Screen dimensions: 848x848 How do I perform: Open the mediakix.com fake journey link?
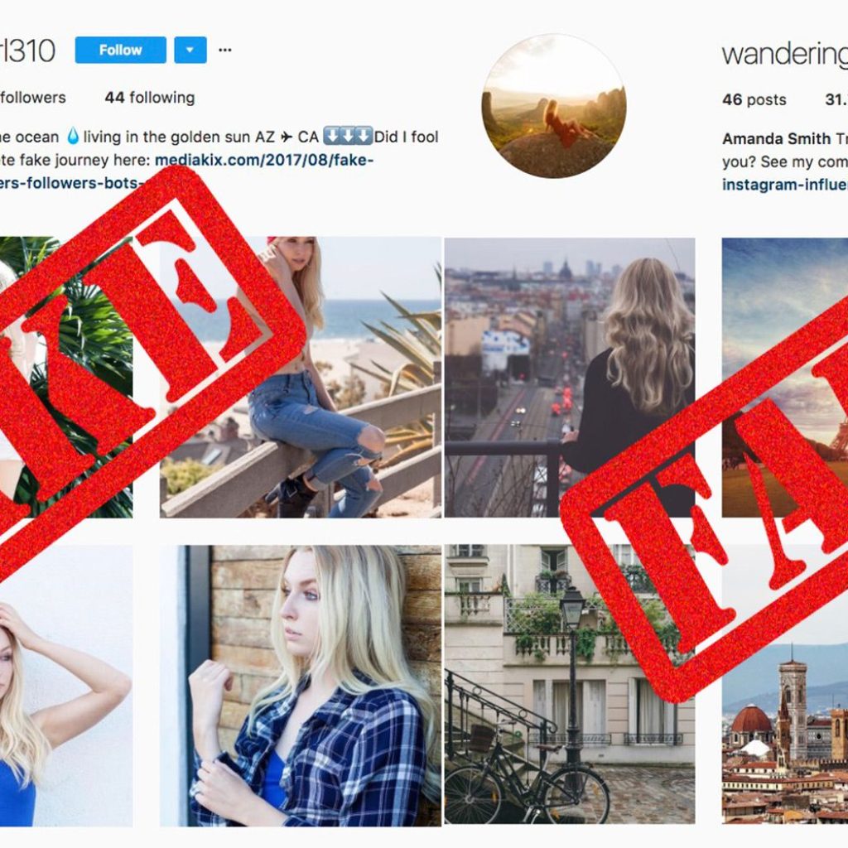pos(264,160)
